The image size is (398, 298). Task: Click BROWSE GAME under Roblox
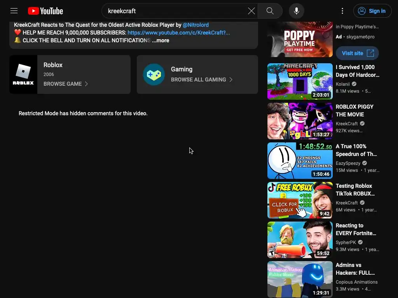pyautogui.click(x=63, y=84)
